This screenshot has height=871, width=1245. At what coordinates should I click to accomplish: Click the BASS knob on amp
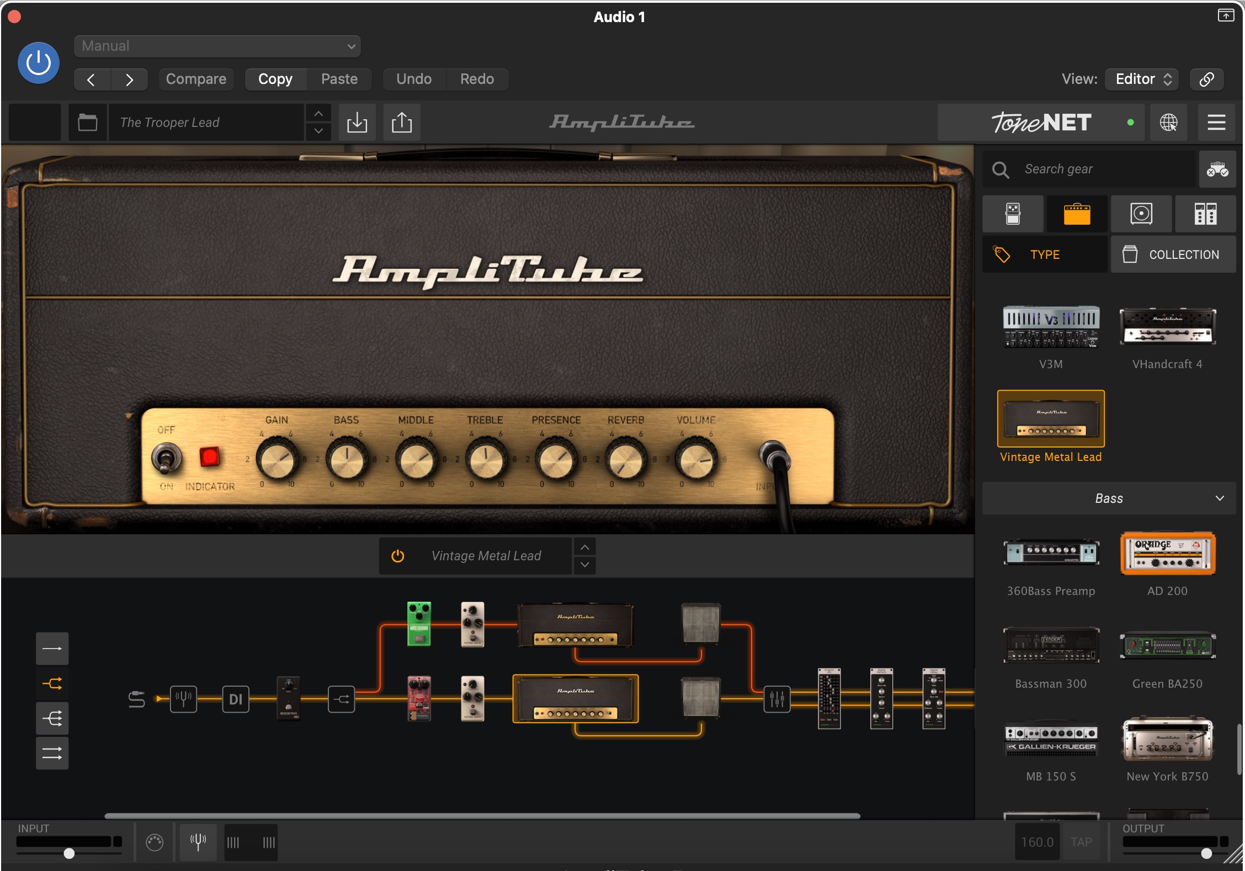[x=347, y=460]
